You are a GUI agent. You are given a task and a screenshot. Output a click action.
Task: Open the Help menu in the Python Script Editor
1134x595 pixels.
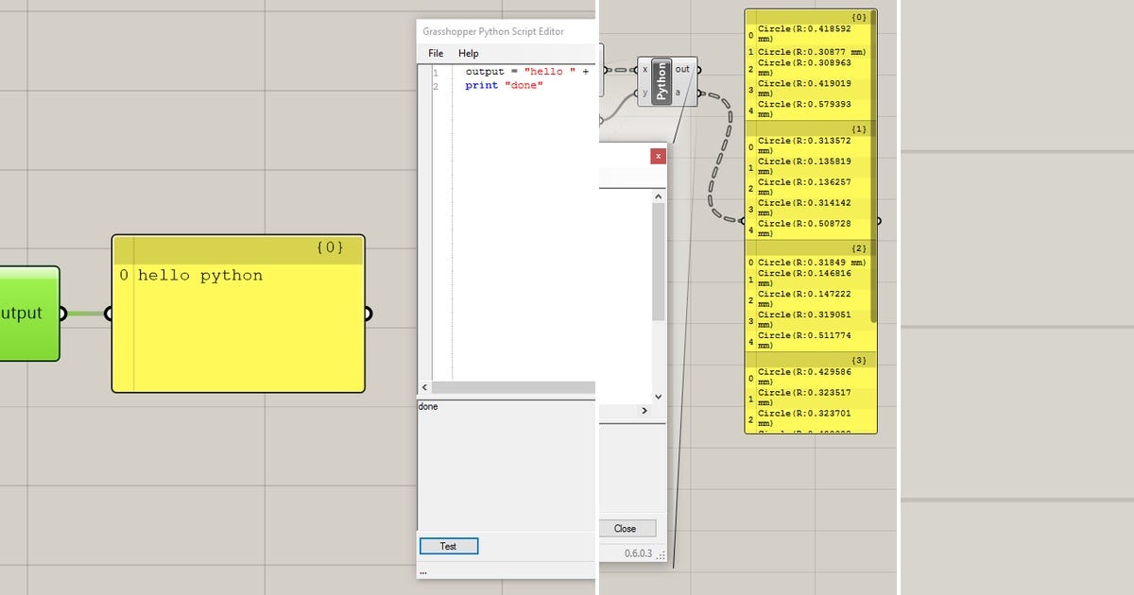pos(468,53)
